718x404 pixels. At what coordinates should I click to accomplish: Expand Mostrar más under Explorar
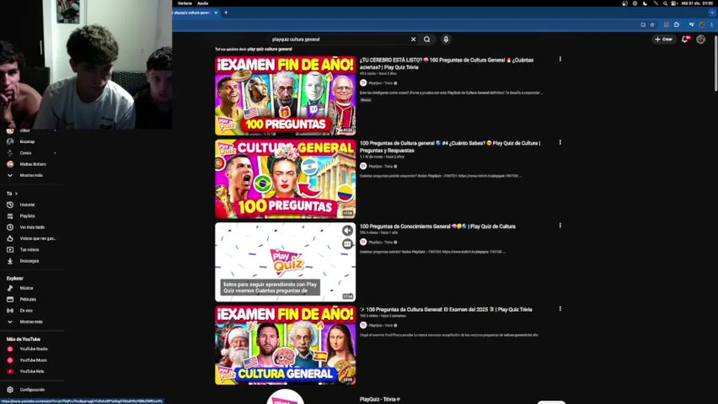click(30, 322)
